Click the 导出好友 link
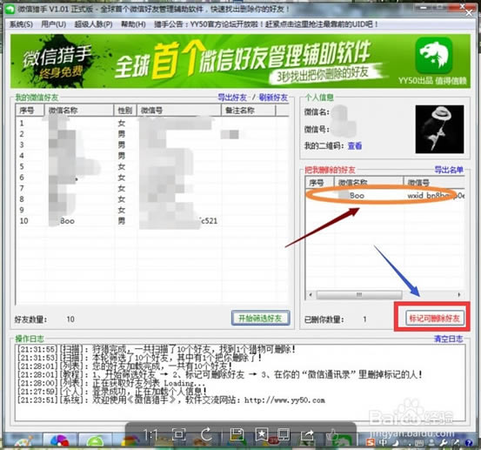 coord(232,97)
